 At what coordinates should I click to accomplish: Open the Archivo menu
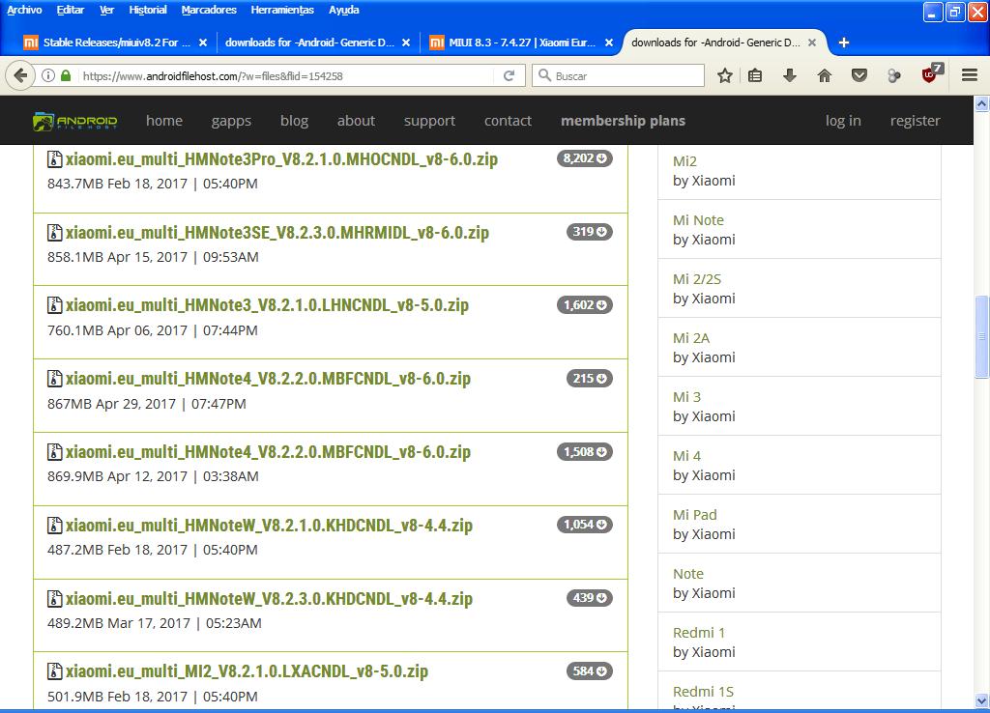coord(24,10)
